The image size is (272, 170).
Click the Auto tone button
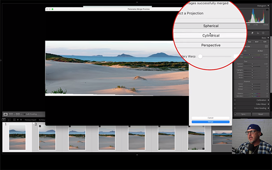point(250,42)
